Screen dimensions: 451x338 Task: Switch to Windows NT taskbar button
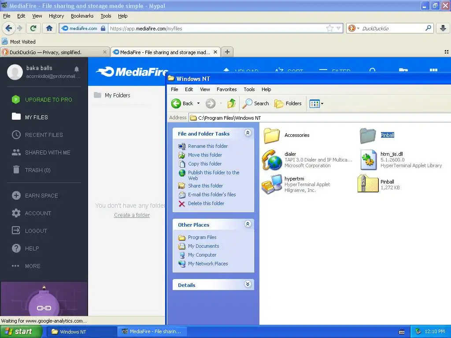point(81,331)
